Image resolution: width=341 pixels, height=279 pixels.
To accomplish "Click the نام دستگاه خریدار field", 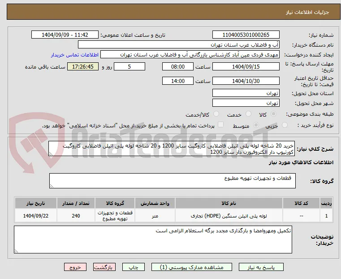I will coord(179,45).
